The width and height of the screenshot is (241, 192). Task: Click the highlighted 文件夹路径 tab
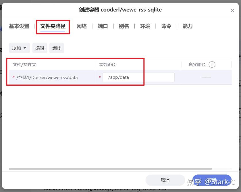coord(53,26)
